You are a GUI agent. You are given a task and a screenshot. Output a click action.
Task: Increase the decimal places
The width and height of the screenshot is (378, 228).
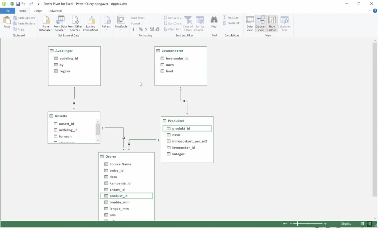tap(152, 29)
